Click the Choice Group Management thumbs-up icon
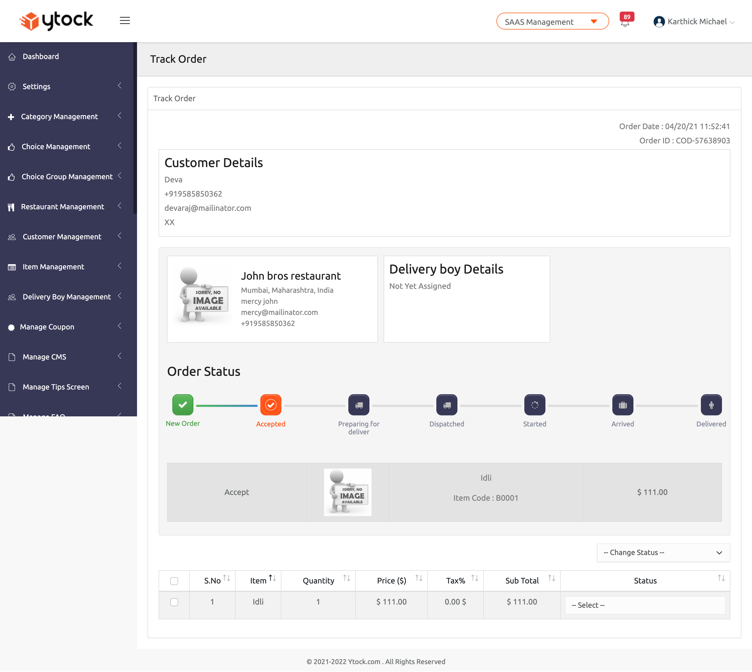This screenshot has height=672, width=752. point(11,177)
